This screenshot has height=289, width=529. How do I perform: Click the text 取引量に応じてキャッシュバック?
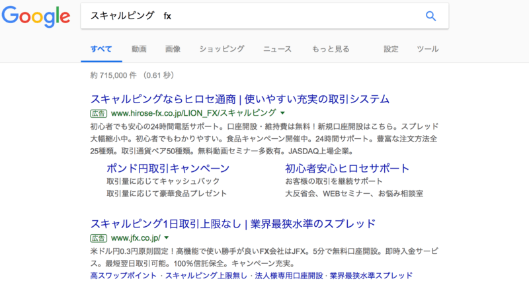click(163, 181)
